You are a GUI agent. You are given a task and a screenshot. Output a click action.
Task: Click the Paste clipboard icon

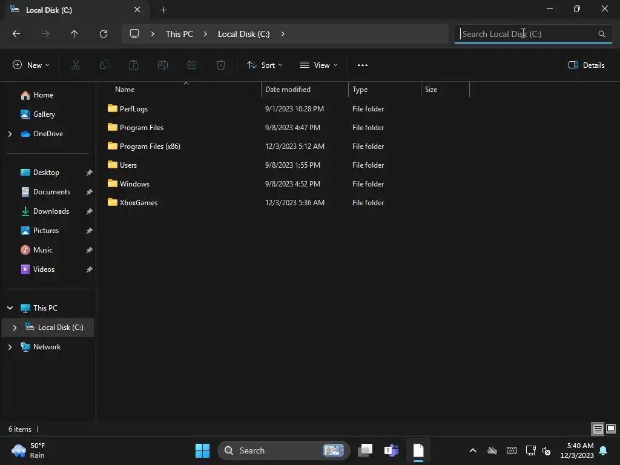[x=134, y=65]
